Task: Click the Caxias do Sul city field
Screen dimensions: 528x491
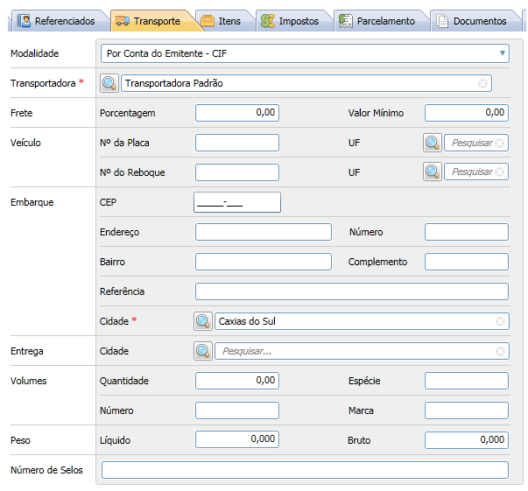Action: point(362,321)
